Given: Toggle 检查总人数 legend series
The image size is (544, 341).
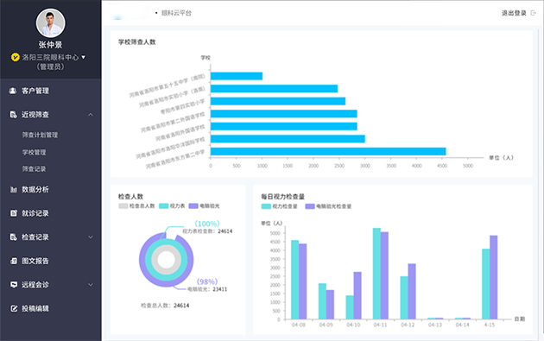Looking at the screenshot, I should click(136, 206).
